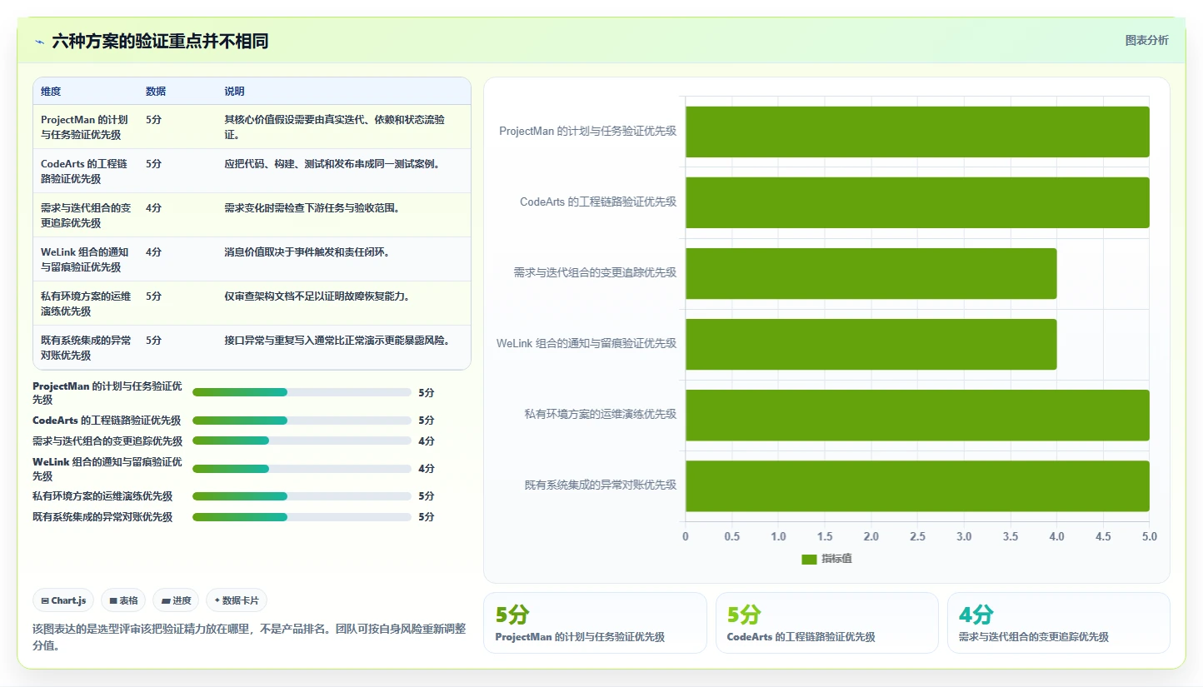Click the x-axis value 2.5

coord(917,537)
